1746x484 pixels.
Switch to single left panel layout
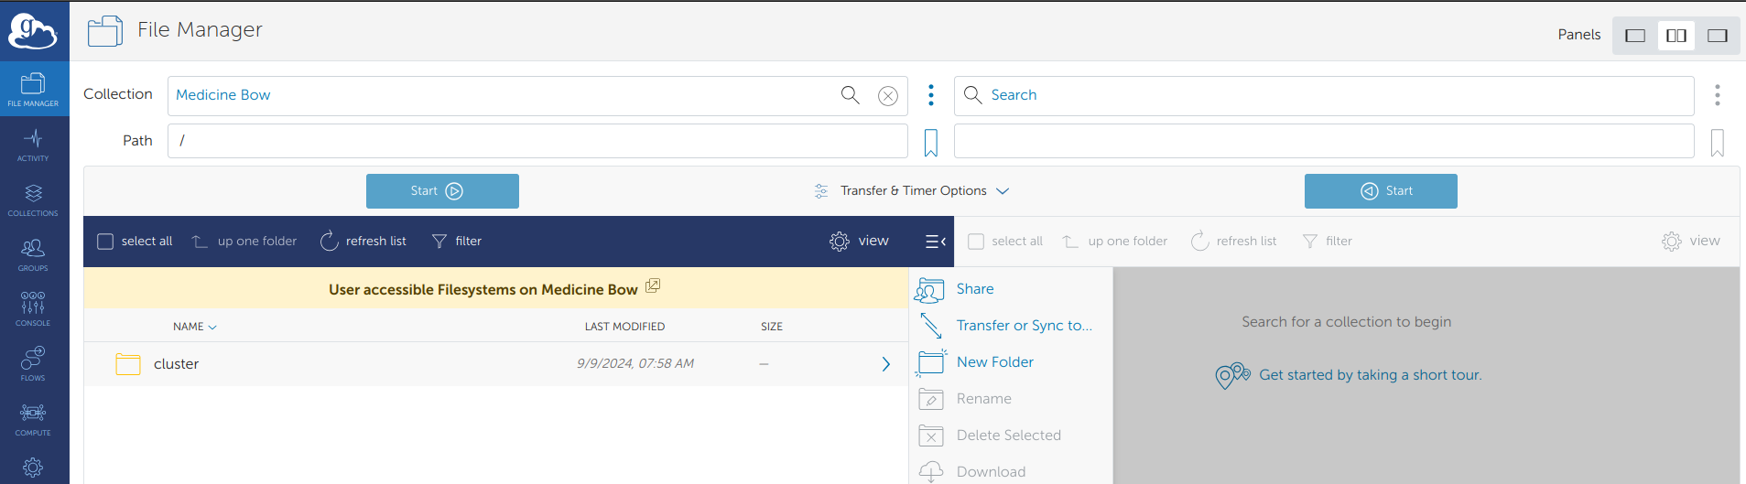[1635, 36]
